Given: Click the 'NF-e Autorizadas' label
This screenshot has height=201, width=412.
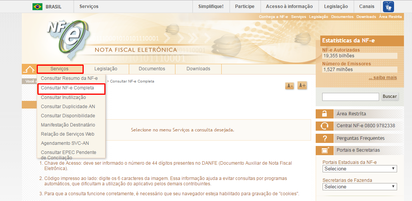Looking at the screenshot, I should click(x=341, y=50).
